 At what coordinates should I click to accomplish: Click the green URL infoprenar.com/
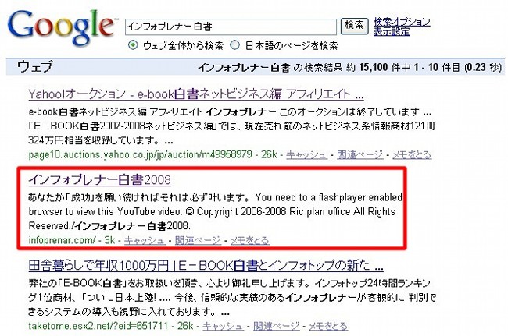point(63,240)
